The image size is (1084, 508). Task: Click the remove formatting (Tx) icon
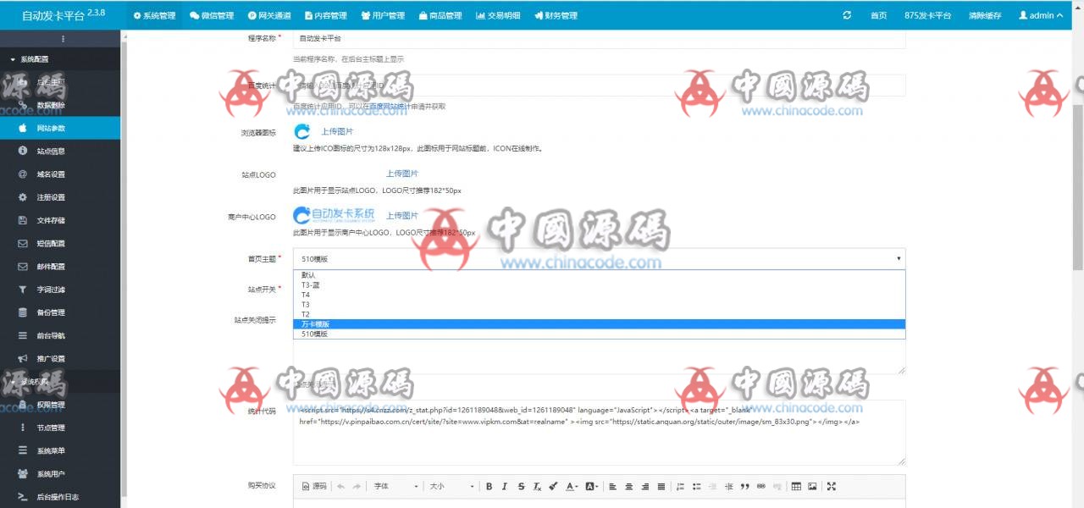tap(537, 486)
